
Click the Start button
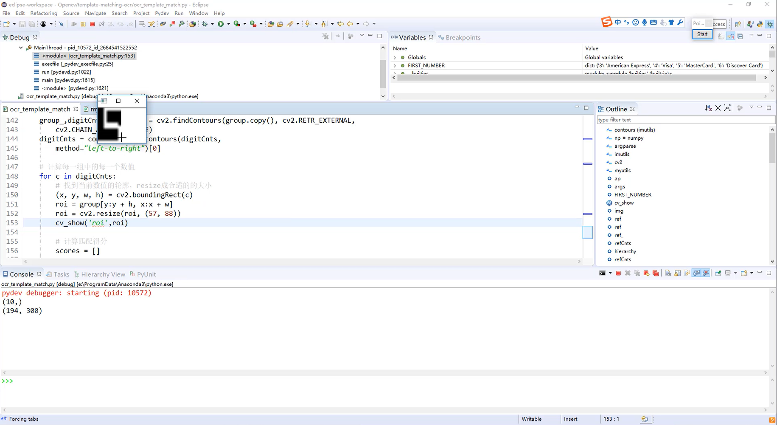coord(702,34)
